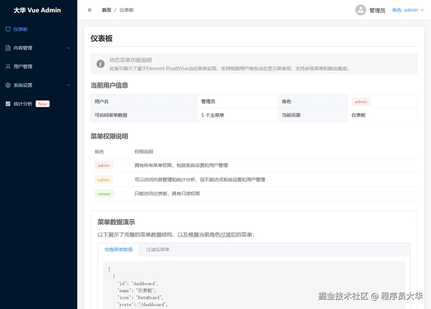This screenshot has width=431, height=309.
Task: Click the admin tag in current user info
Action: coord(360,101)
